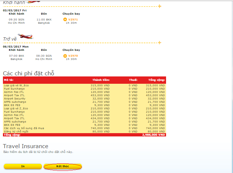Click orange arrow icon beside VZ970

[65, 56]
